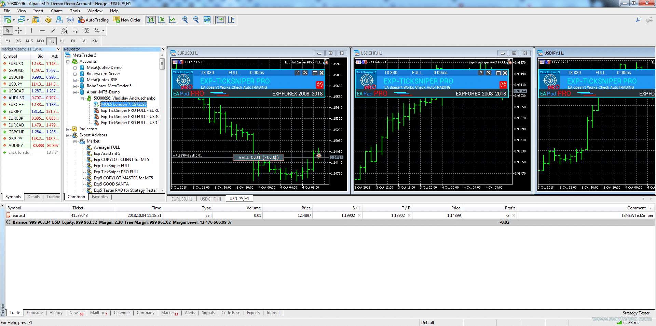The height and width of the screenshot is (326, 656).
Task: Select EURJPY row in Market Watch
Action: [31, 112]
